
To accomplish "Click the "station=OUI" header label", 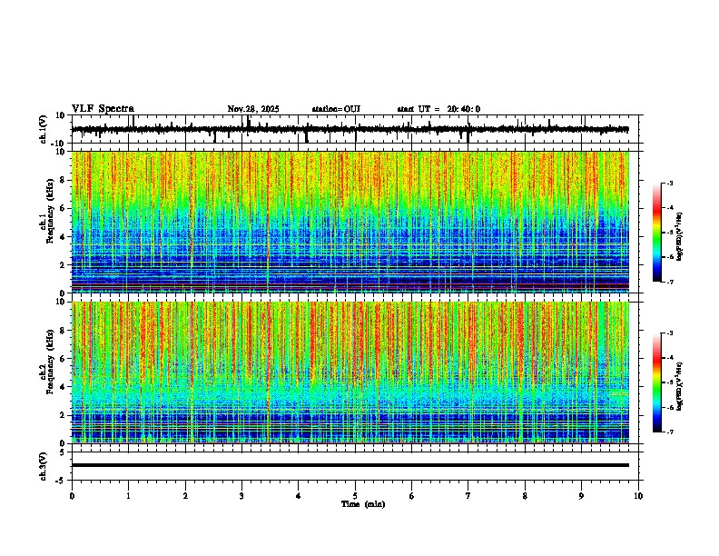I will point(336,109).
